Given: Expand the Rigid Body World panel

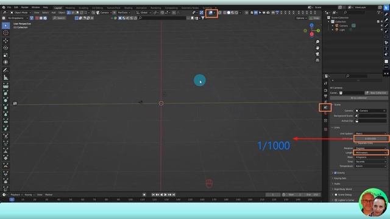Looking at the screenshot, I should click(x=342, y=189).
